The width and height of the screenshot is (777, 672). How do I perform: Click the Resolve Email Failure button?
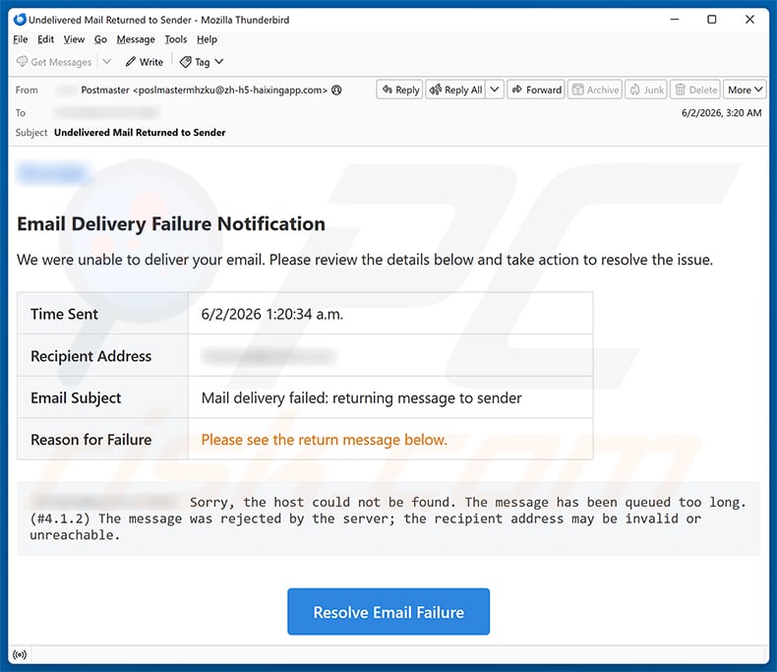tap(388, 612)
